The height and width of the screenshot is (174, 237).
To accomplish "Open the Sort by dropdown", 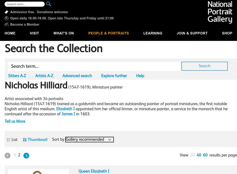I will tap(89, 139).
